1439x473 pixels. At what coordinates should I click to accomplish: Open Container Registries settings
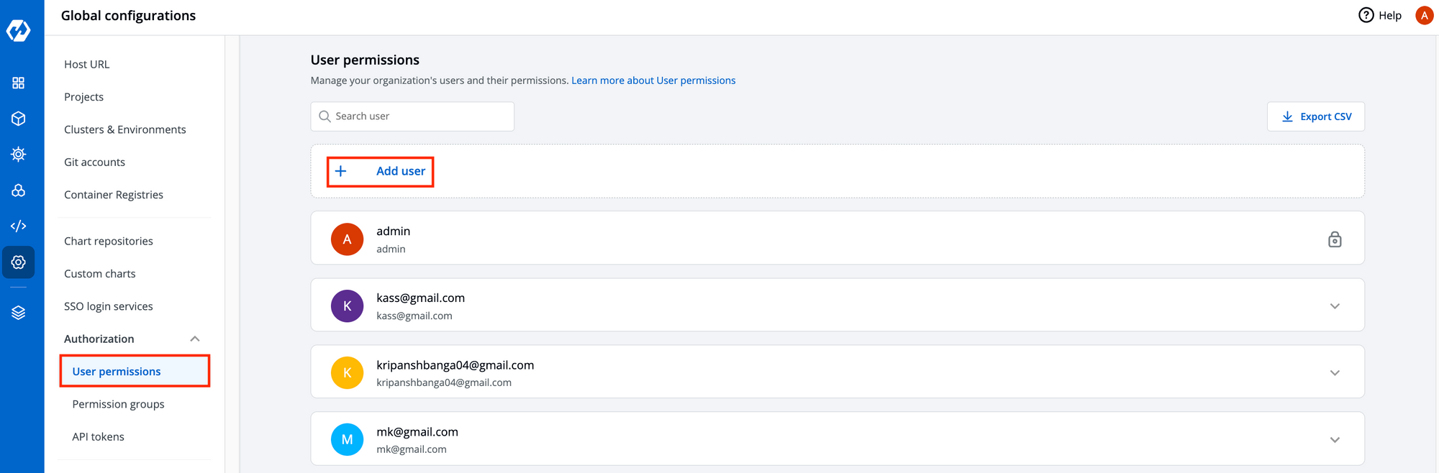click(114, 195)
